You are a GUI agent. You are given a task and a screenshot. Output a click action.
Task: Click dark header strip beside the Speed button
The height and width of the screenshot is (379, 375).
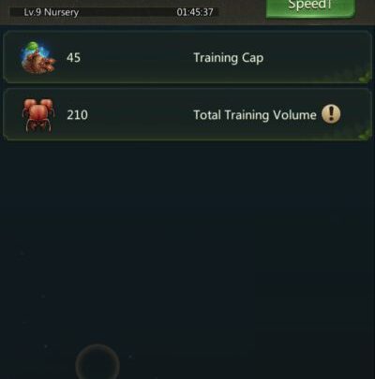click(242, 11)
